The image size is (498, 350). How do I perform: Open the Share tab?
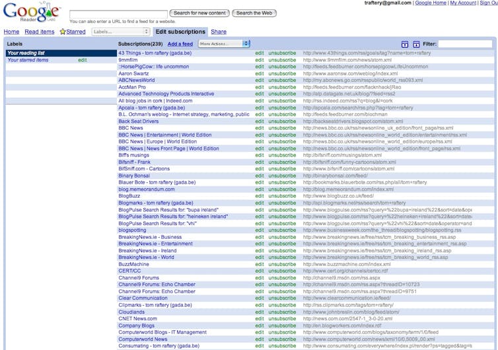(219, 32)
